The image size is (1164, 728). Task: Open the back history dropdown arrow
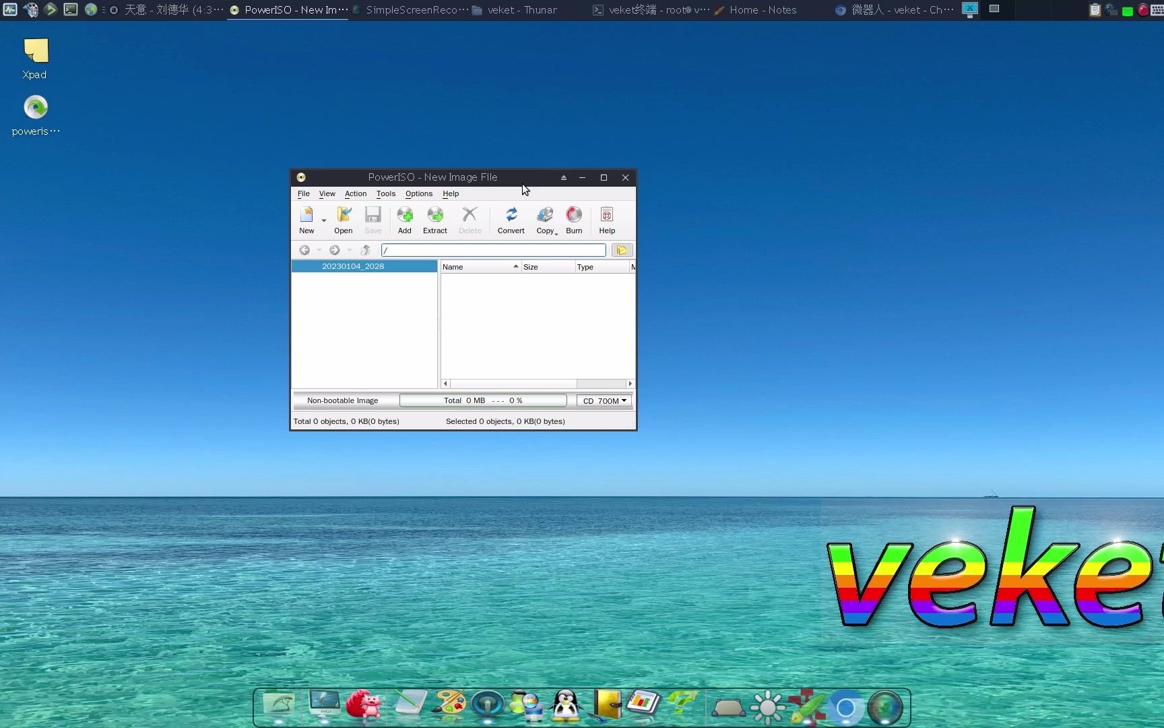click(319, 250)
